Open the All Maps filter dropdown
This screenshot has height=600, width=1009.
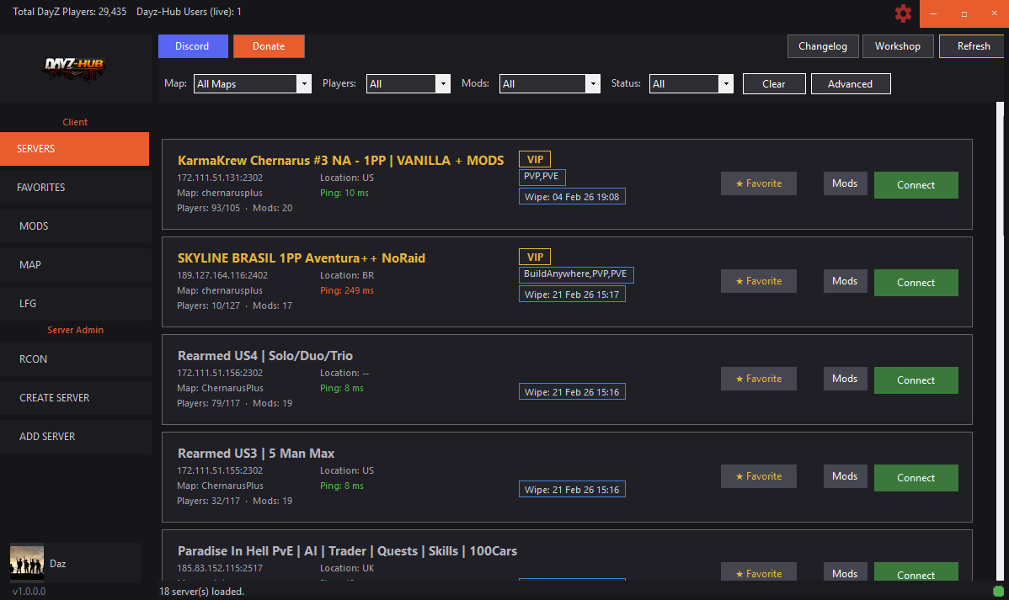[252, 83]
